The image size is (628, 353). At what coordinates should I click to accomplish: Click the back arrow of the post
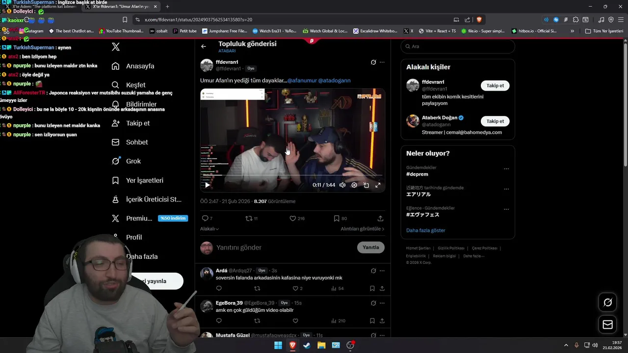tap(204, 47)
